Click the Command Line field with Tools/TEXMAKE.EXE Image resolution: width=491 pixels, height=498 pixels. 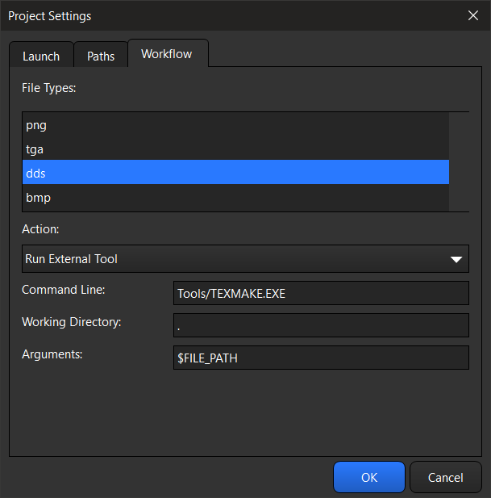tap(321, 293)
